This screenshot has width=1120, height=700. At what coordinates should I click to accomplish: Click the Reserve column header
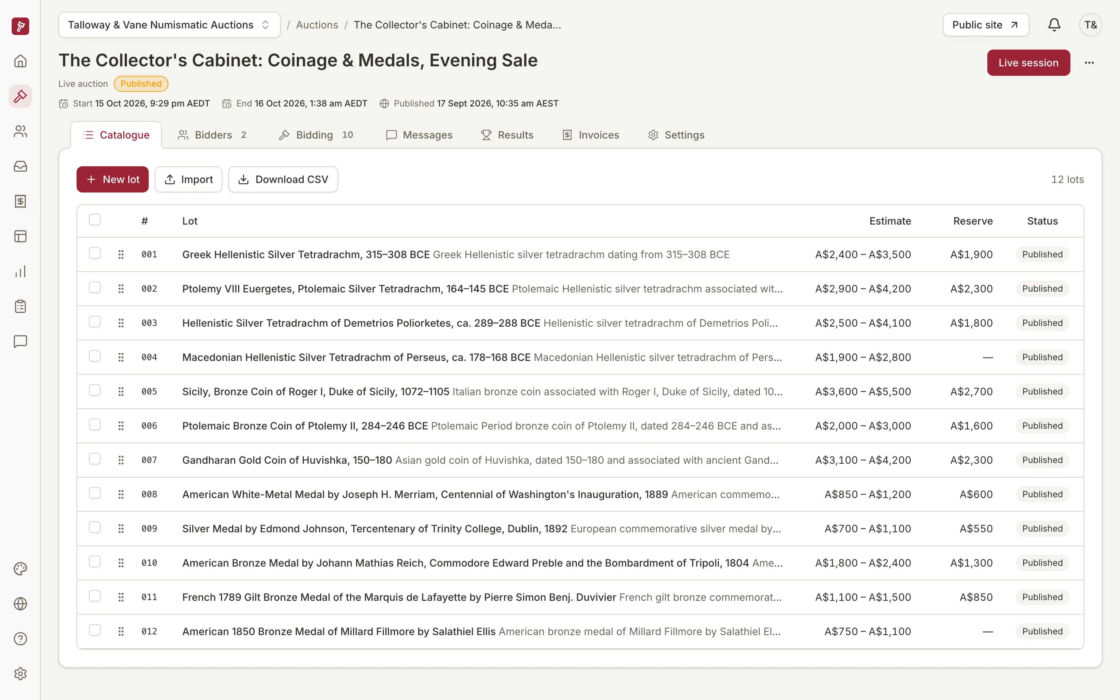973,221
